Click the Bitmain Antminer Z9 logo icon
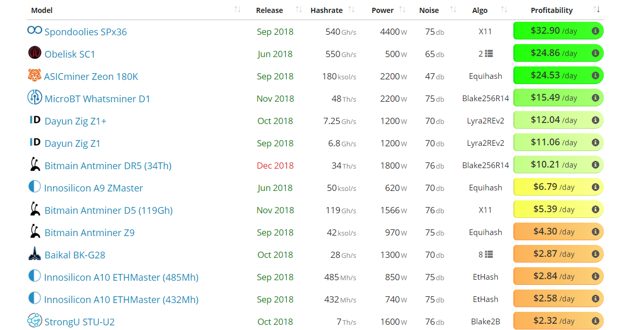 pos(35,231)
